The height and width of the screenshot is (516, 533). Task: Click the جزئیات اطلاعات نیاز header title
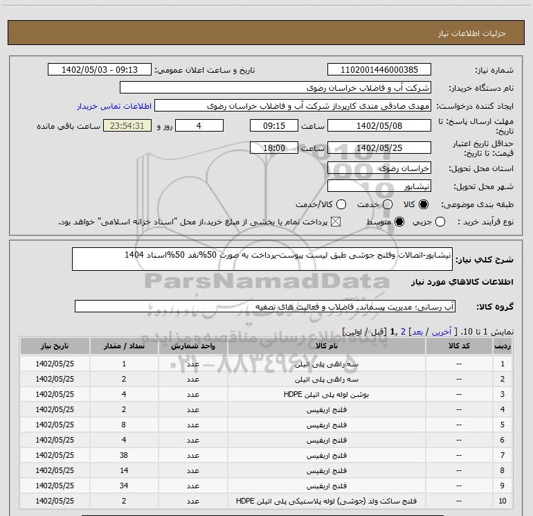tap(471, 33)
